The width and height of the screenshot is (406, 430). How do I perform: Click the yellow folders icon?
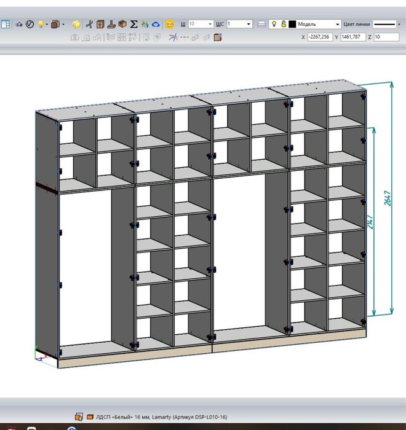76,24
